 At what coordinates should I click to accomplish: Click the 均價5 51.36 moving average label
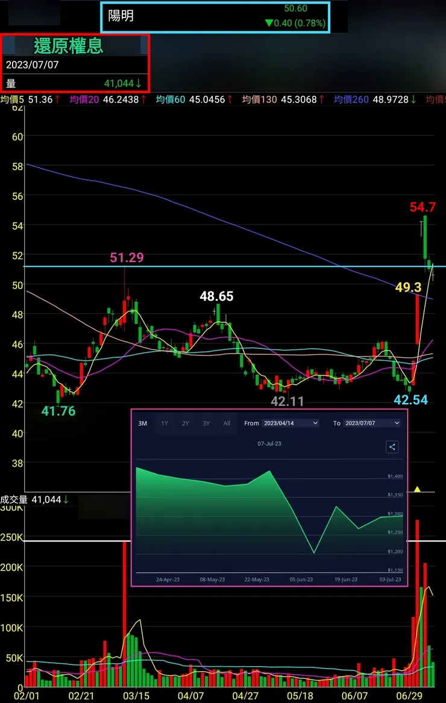30,99
